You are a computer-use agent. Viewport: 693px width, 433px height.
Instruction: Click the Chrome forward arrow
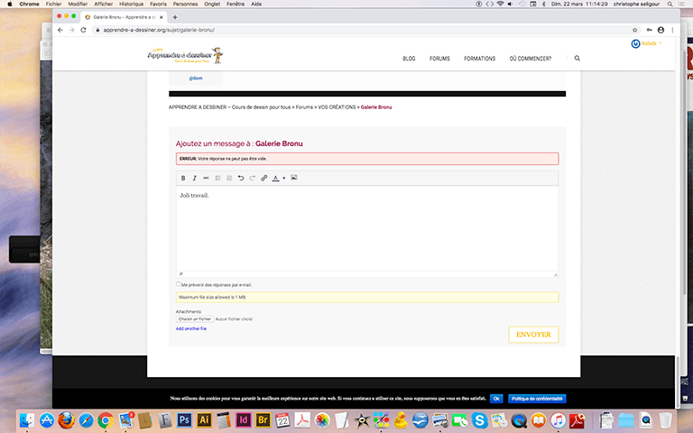point(71,30)
